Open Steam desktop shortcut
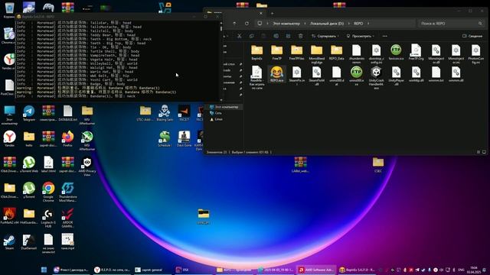The width and height of the screenshot is (490, 275). click(9, 242)
